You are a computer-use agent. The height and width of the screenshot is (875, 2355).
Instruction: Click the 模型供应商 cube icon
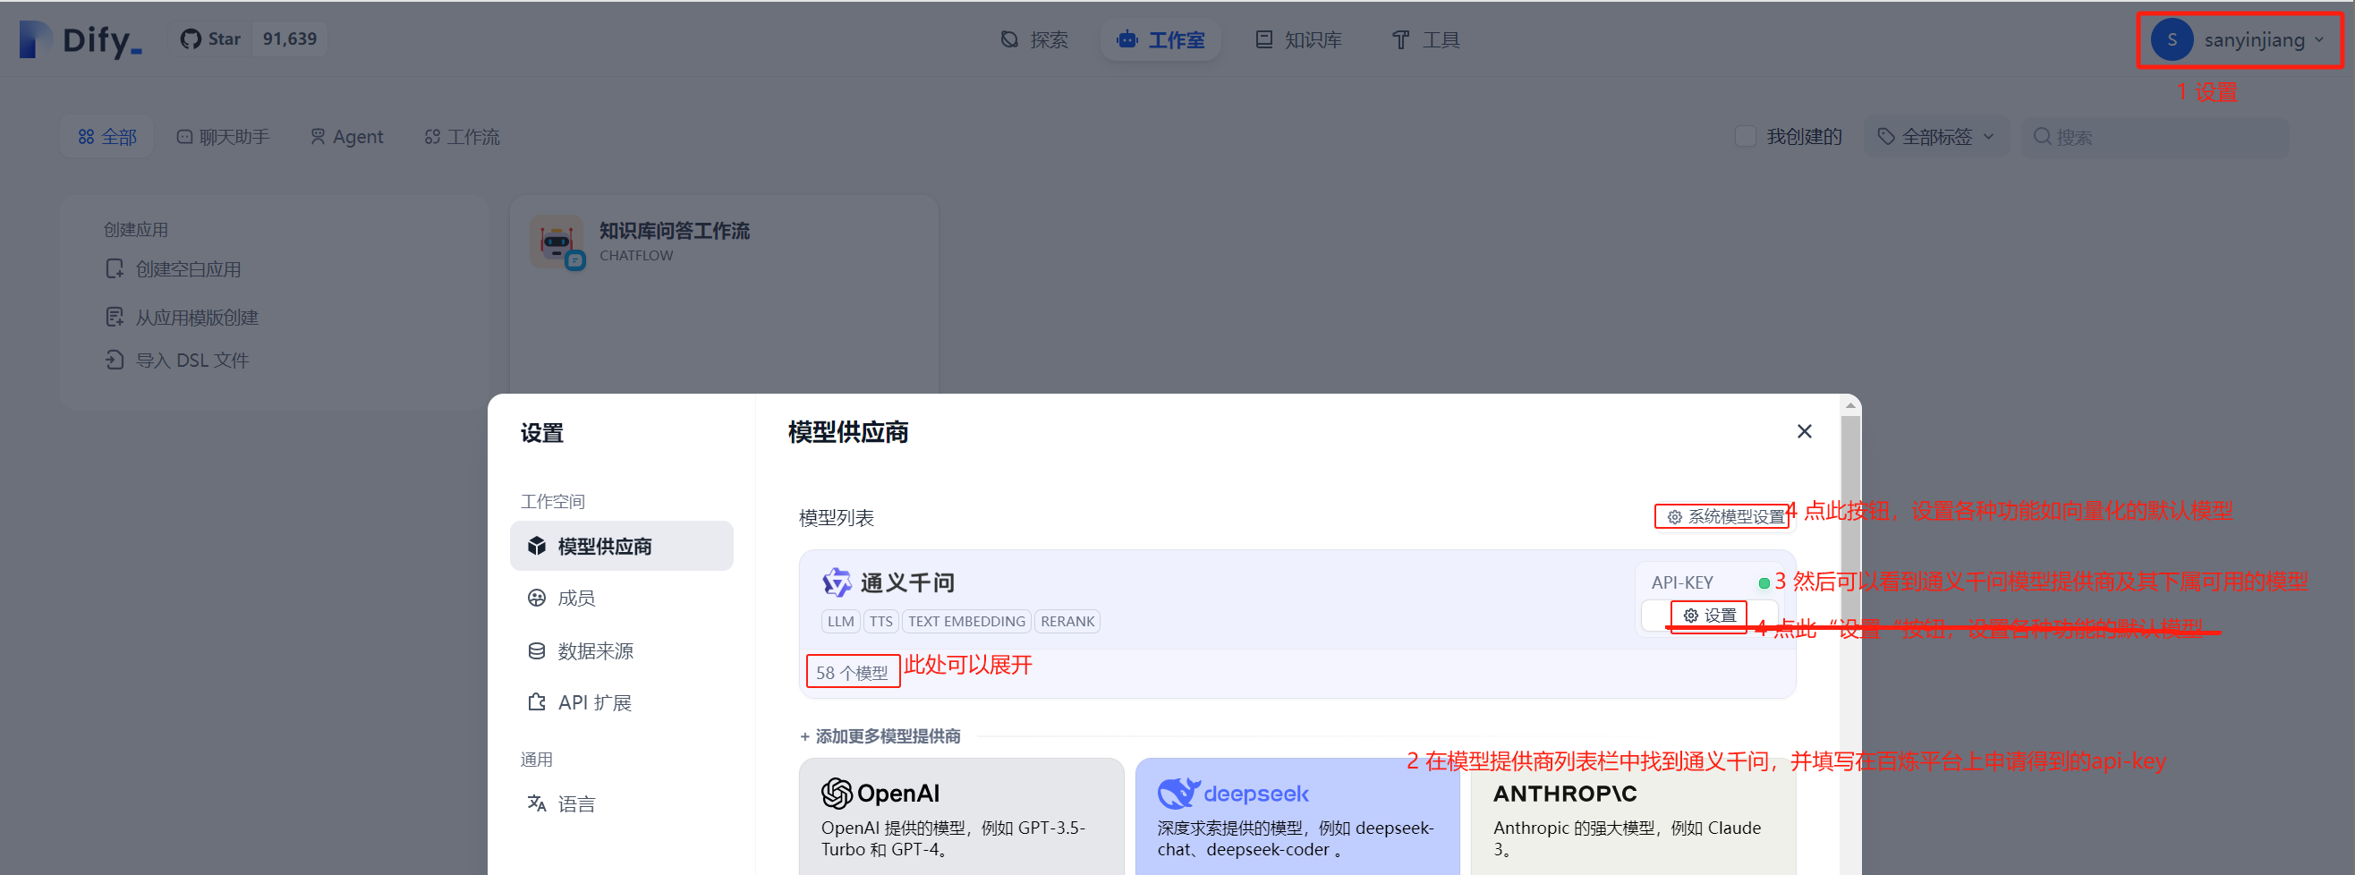pos(537,546)
